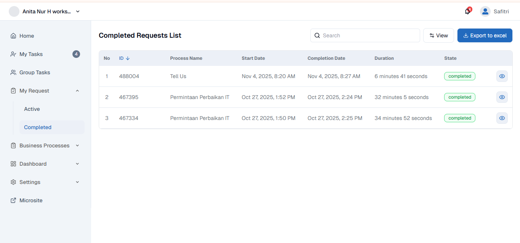Open the eye viewer for request 467334
Image resolution: width=520 pixels, height=243 pixels.
(x=502, y=118)
